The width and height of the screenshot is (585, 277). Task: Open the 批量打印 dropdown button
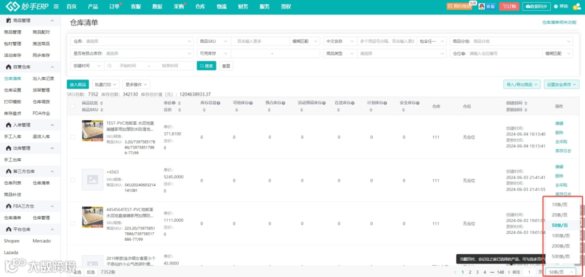click(106, 84)
